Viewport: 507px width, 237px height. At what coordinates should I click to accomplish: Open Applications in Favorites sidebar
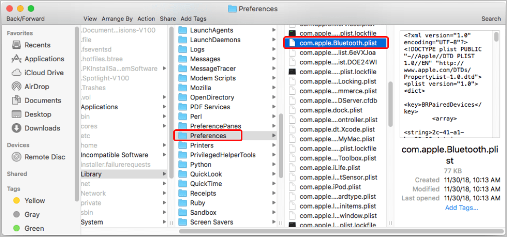[38, 59]
